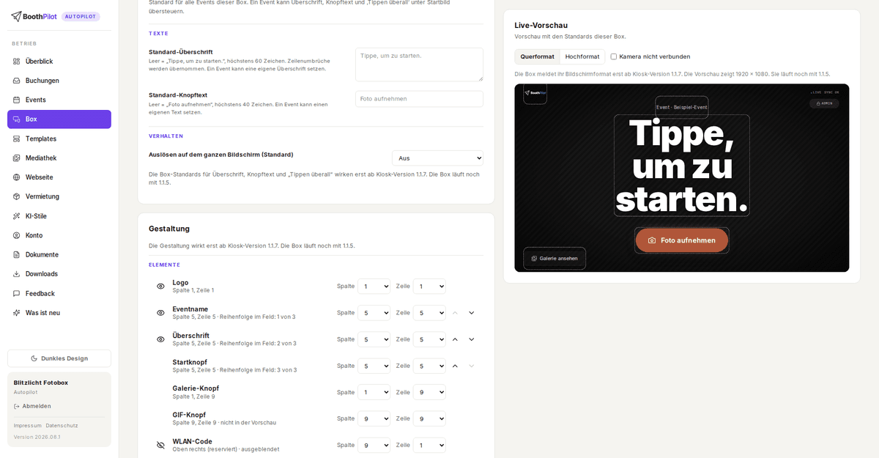
Task: Click the Autopilot badge beside BoothPilot
Action: tap(81, 16)
